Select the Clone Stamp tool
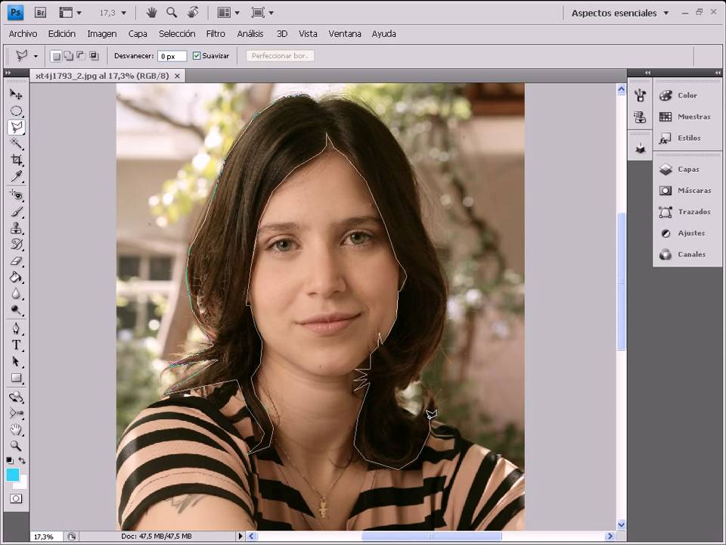The width and height of the screenshot is (726, 545). [x=16, y=228]
